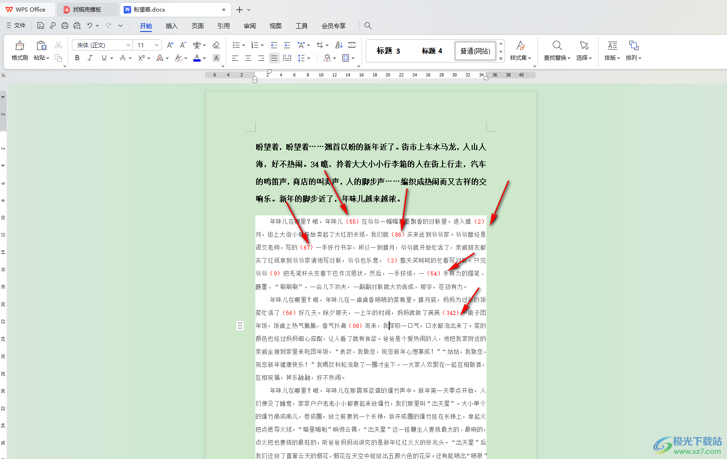The height and width of the screenshot is (459, 727).
Task: Toggle Underline formatting
Action: (104, 58)
